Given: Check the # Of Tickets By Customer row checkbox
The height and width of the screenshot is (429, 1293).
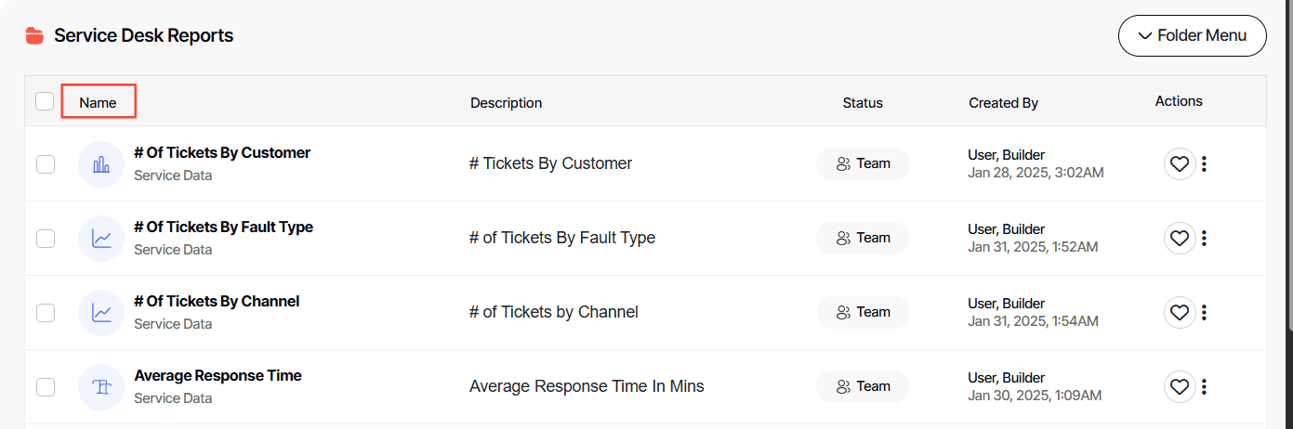Looking at the screenshot, I should [46, 164].
